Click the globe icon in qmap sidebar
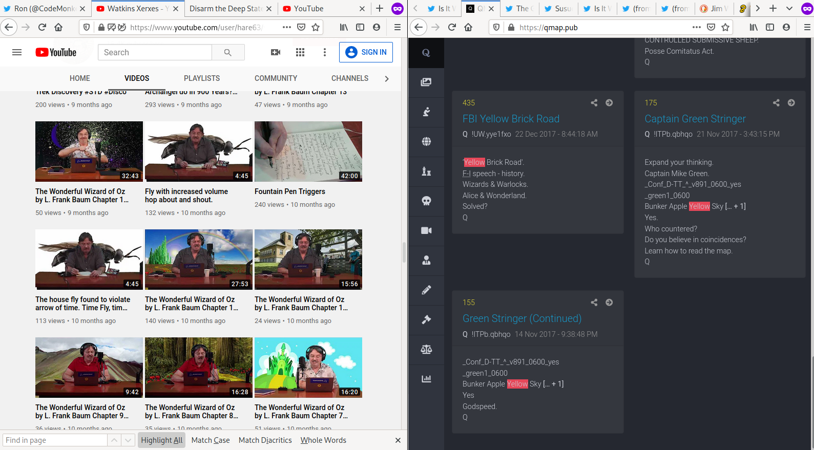 [426, 141]
